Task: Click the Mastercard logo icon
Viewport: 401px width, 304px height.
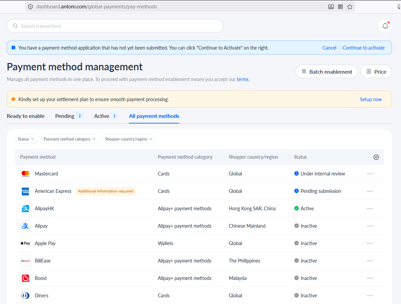Action: (x=25, y=174)
